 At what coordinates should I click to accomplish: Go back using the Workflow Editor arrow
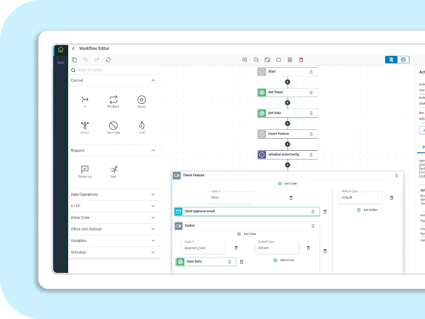tap(73, 49)
